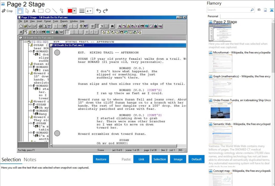
Task: Toggle Italic formatting button
Action: (x=92, y=32)
